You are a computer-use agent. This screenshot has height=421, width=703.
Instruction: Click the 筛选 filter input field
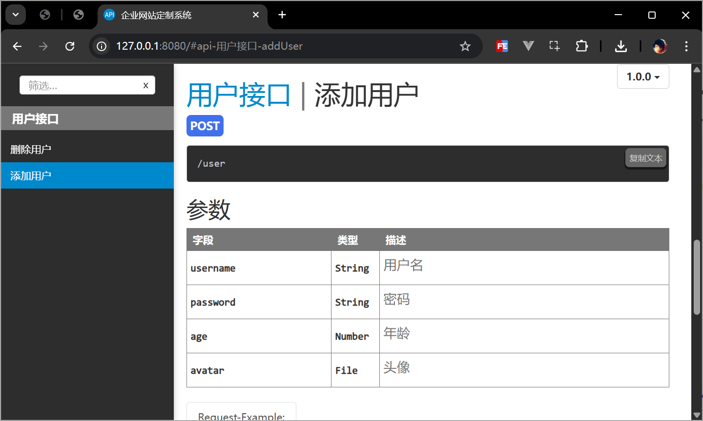coord(81,86)
